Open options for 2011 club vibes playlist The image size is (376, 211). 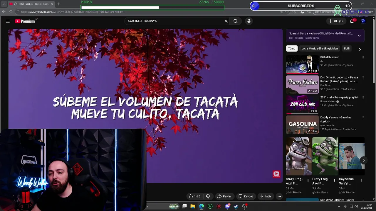[363, 98]
